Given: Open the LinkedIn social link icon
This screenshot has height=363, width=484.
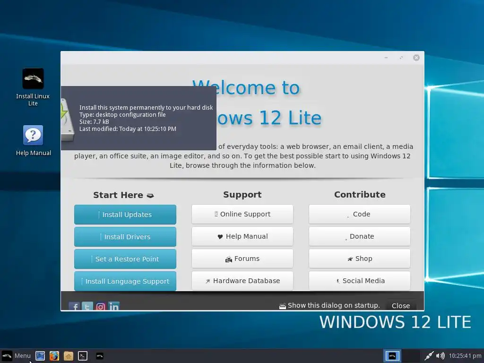Looking at the screenshot, I should pyautogui.click(x=114, y=306).
